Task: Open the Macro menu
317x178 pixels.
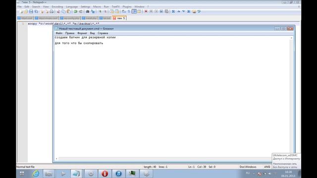Action: point(97,6)
